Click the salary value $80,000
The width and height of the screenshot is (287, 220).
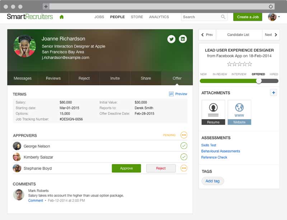[x=66, y=102]
